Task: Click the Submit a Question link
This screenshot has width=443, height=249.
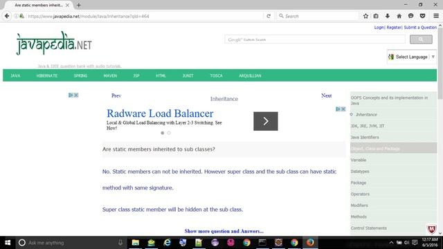Action: (x=420, y=28)
